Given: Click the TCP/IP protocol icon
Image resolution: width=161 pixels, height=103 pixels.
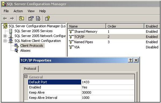Looking at the screenshot, I should [71, 37].
